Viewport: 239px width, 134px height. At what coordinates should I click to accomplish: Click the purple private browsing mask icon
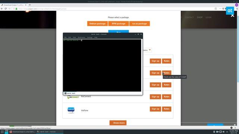click(236, 5)
